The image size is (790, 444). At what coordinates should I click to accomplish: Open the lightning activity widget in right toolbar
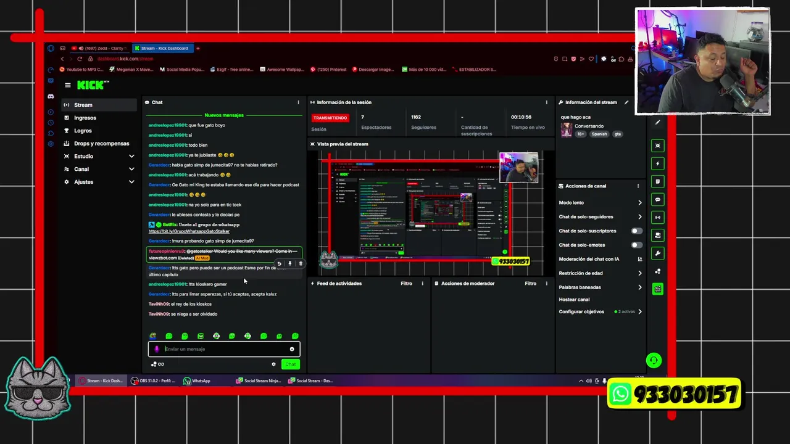tap(658, 163)
